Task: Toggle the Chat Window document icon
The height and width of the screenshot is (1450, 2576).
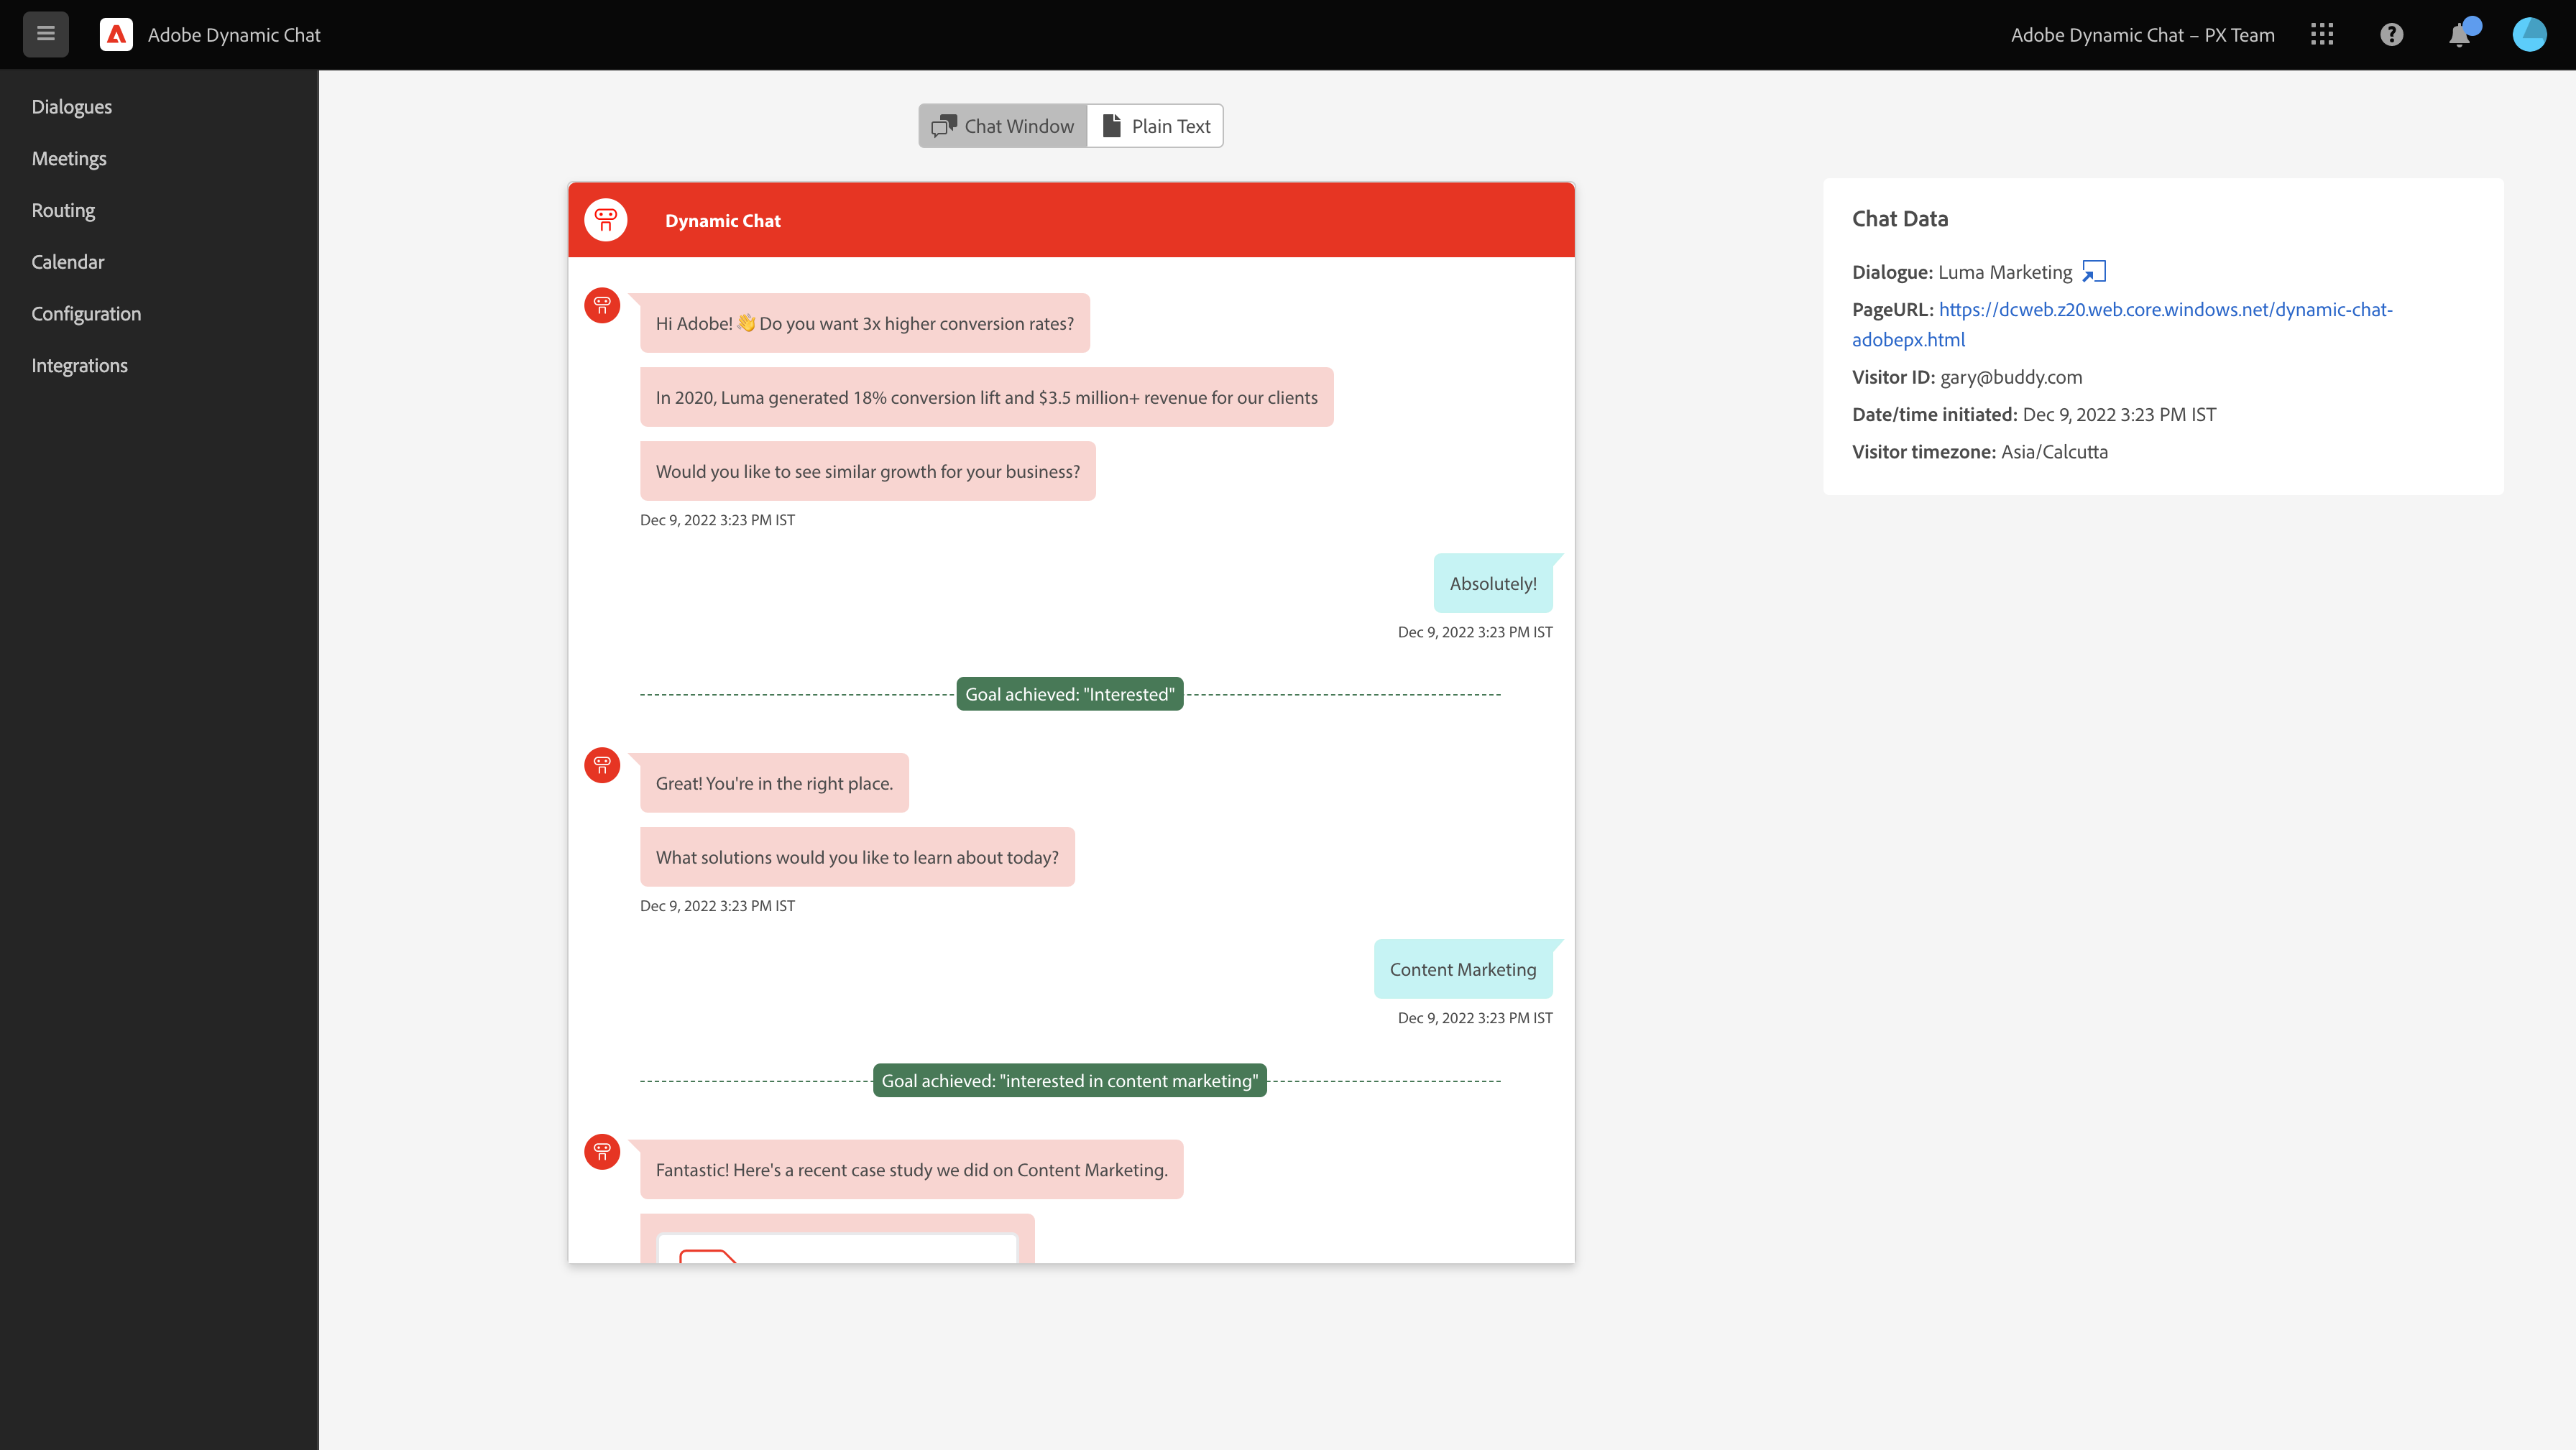Action: tap(944, 126)
